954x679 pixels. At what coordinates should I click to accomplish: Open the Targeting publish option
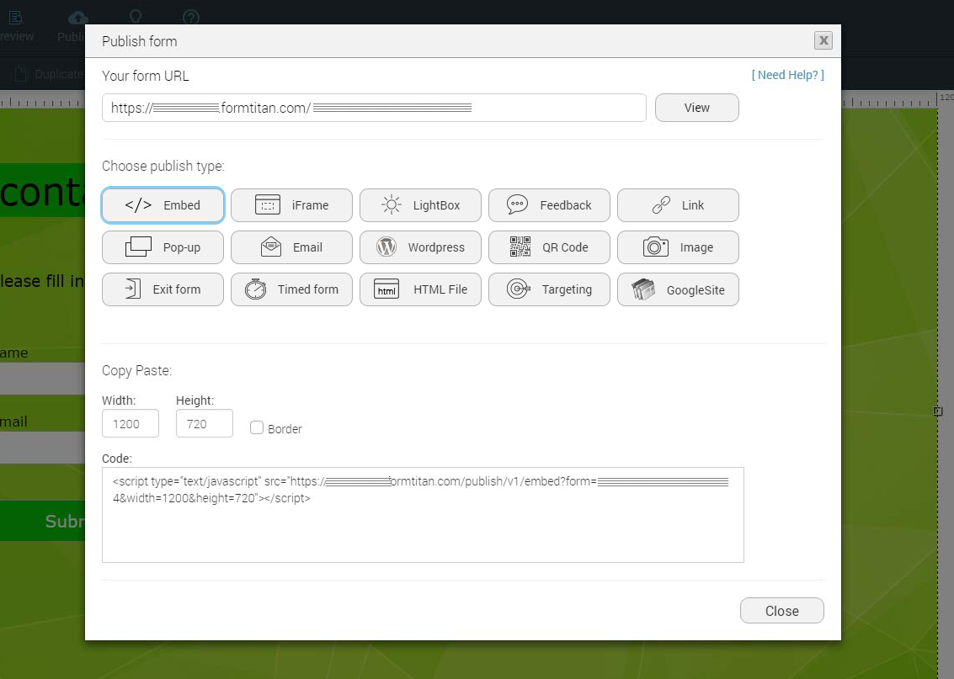[549, 289]
